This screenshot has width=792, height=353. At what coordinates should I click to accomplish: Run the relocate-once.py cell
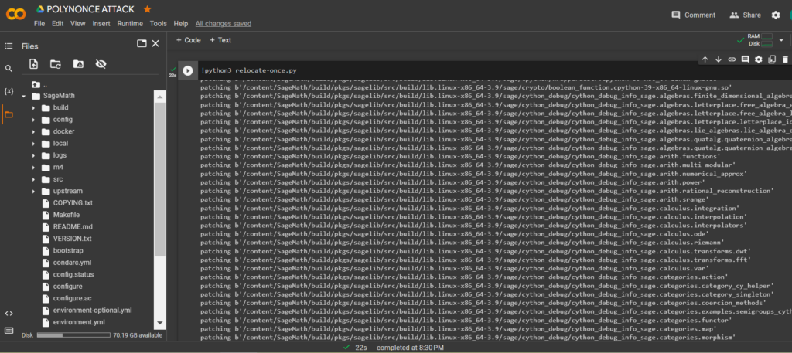coord(187,70)
